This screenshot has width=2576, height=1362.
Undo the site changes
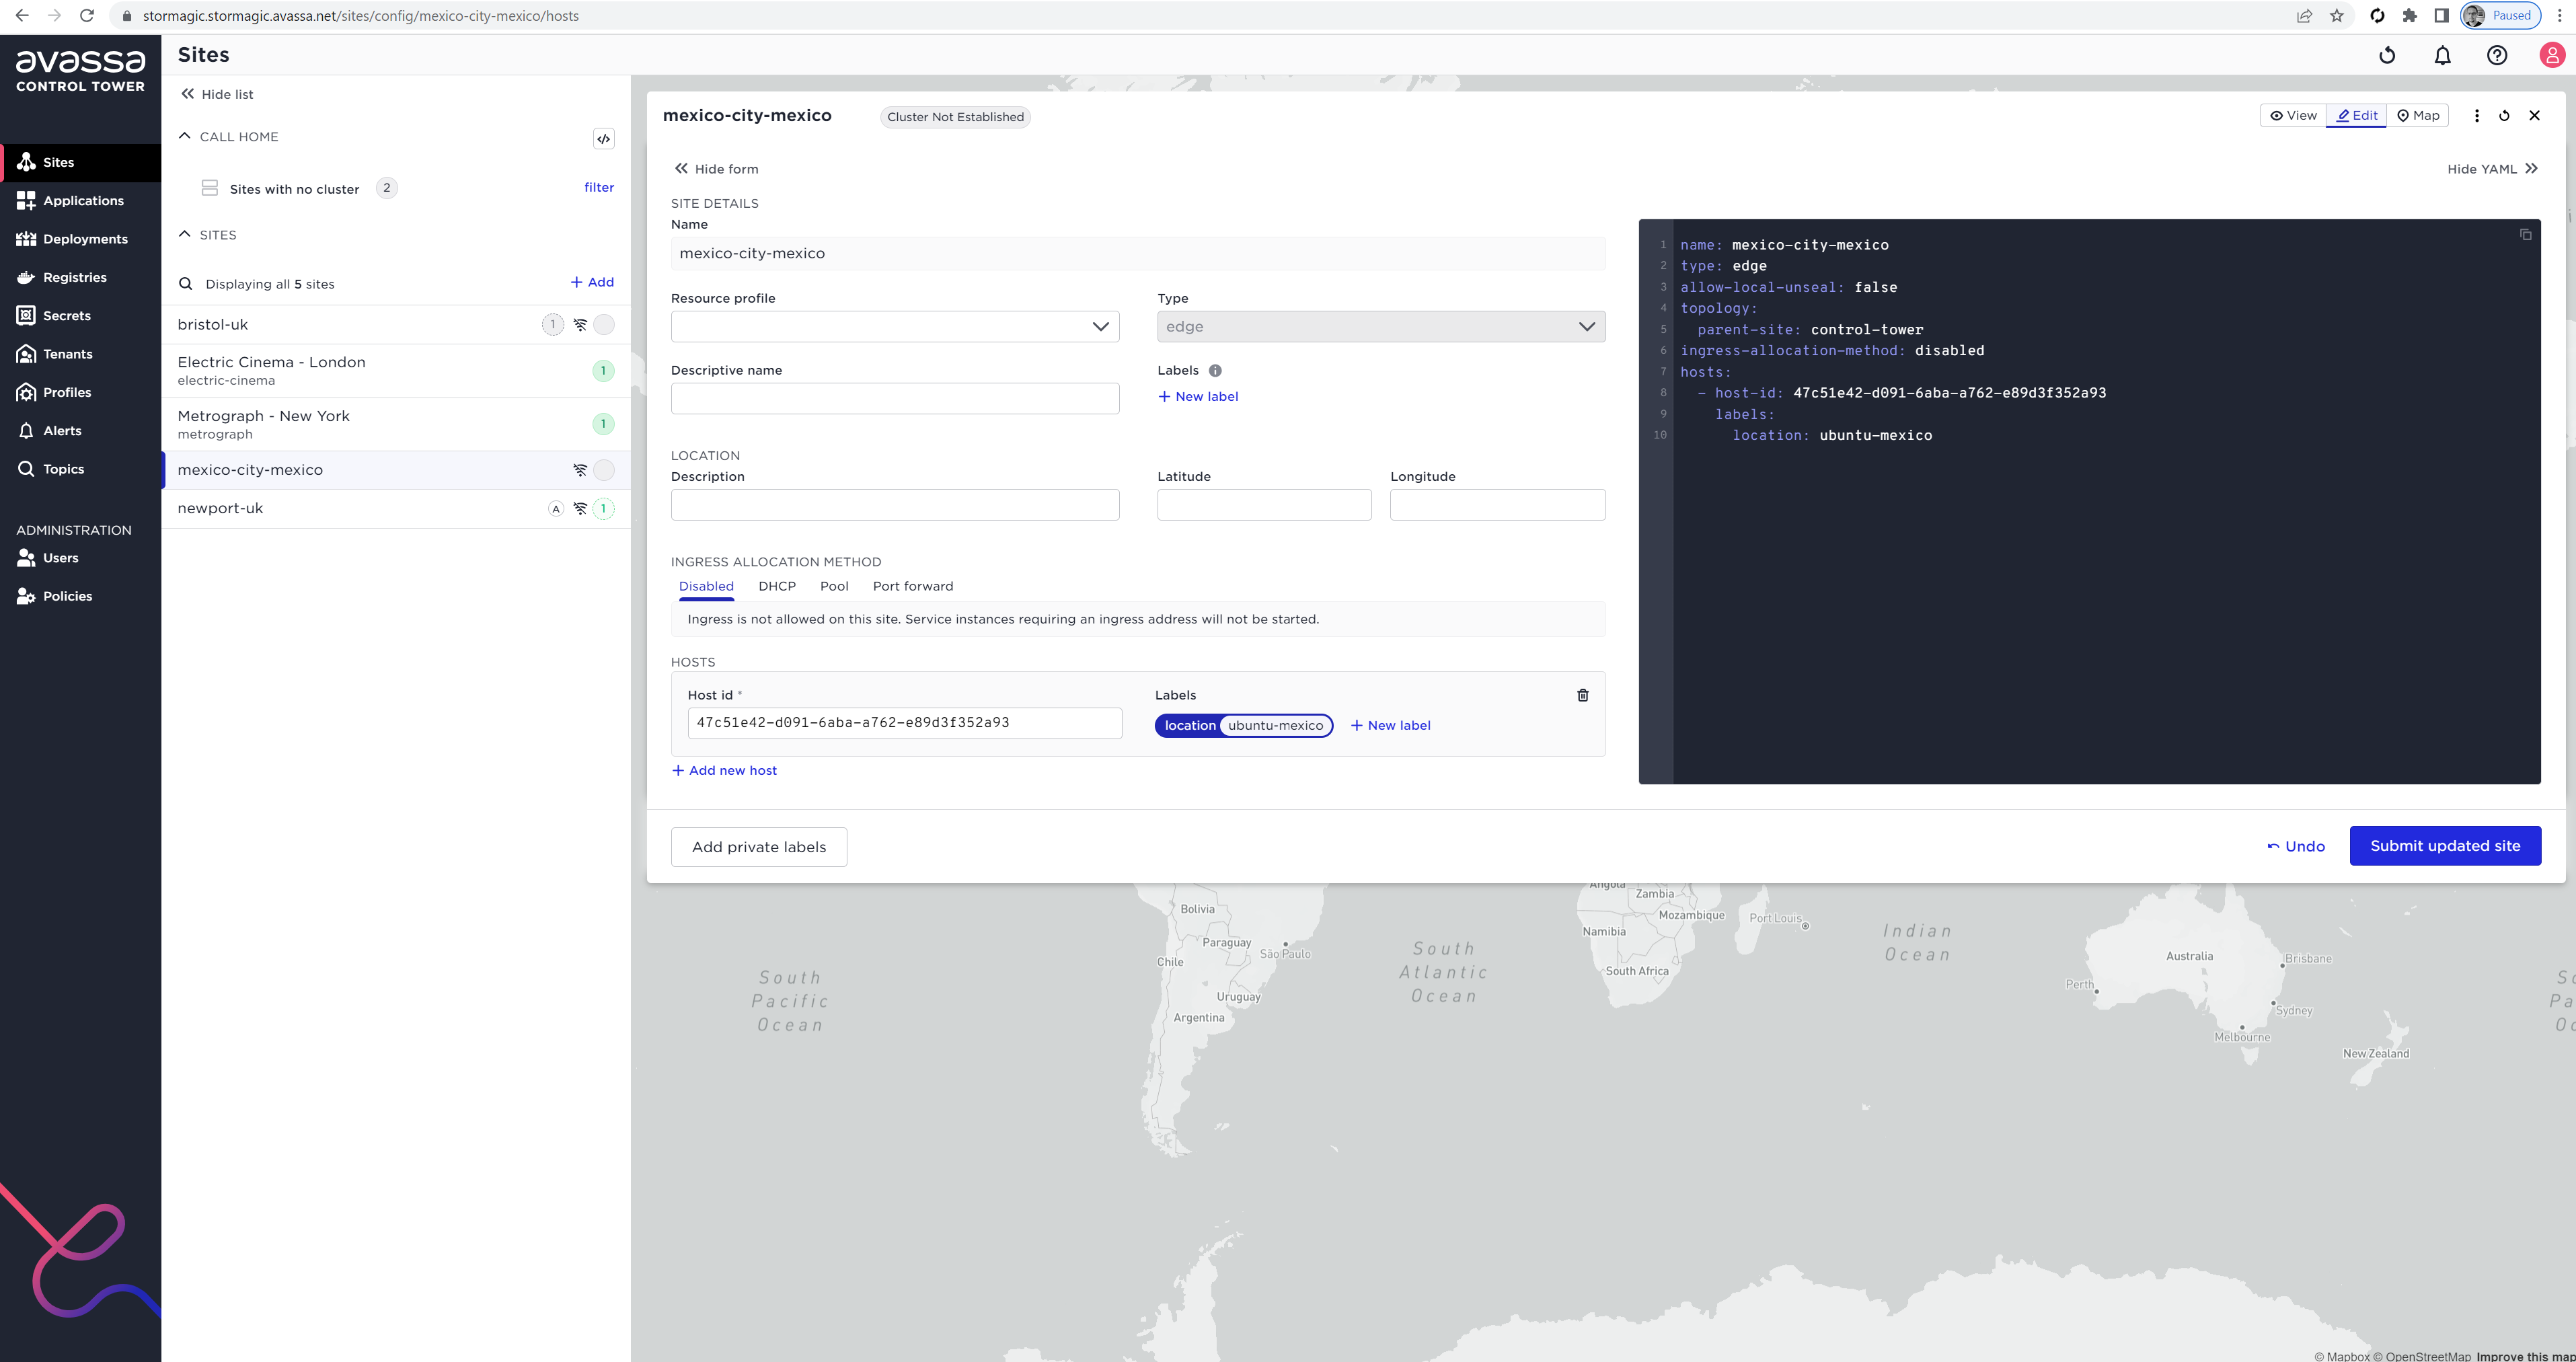pos(2296,846)
